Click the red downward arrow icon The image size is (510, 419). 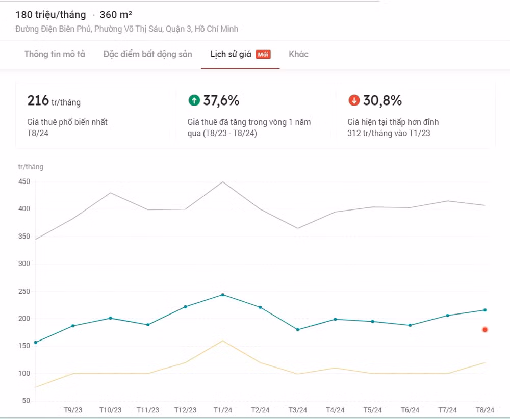click(354, 100)
